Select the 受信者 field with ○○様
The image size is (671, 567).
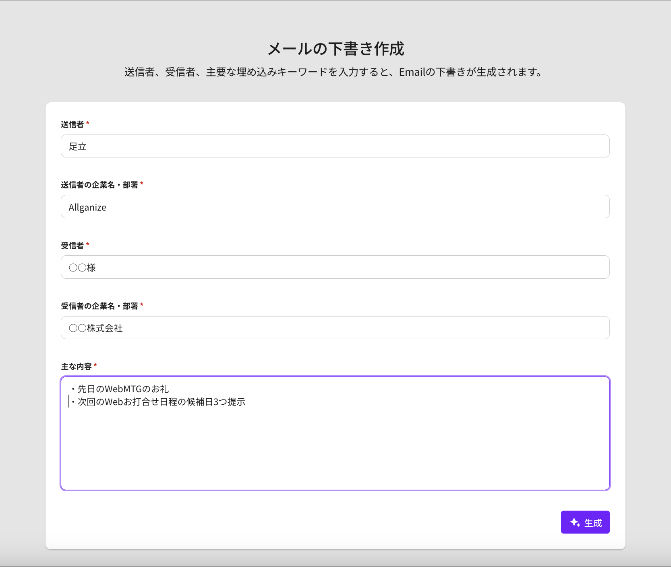[x=335, y=267]
